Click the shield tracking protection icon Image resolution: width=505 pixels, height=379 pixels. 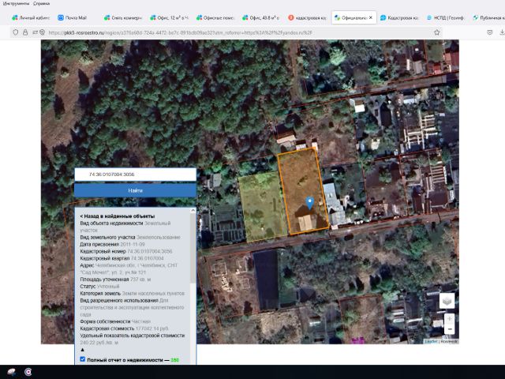click(16, 32)
